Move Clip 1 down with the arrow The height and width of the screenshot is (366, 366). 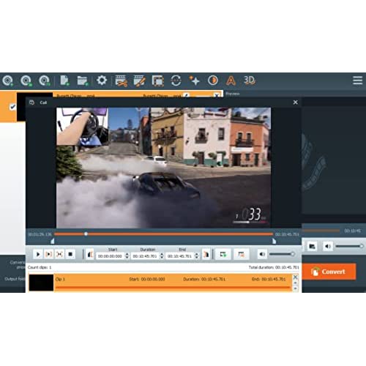point(295,288)
